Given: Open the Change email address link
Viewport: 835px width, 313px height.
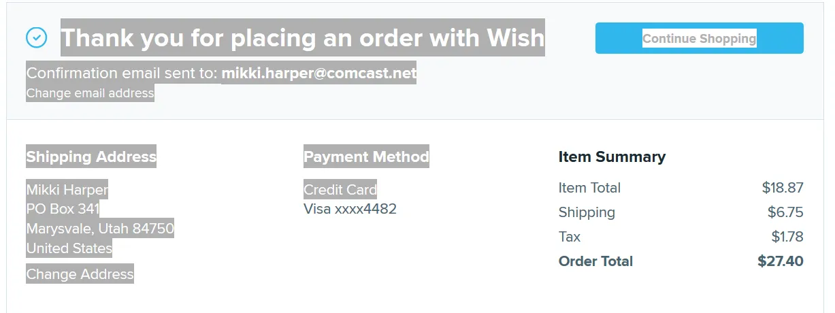Looking at the screenshot, I should 90,93.
